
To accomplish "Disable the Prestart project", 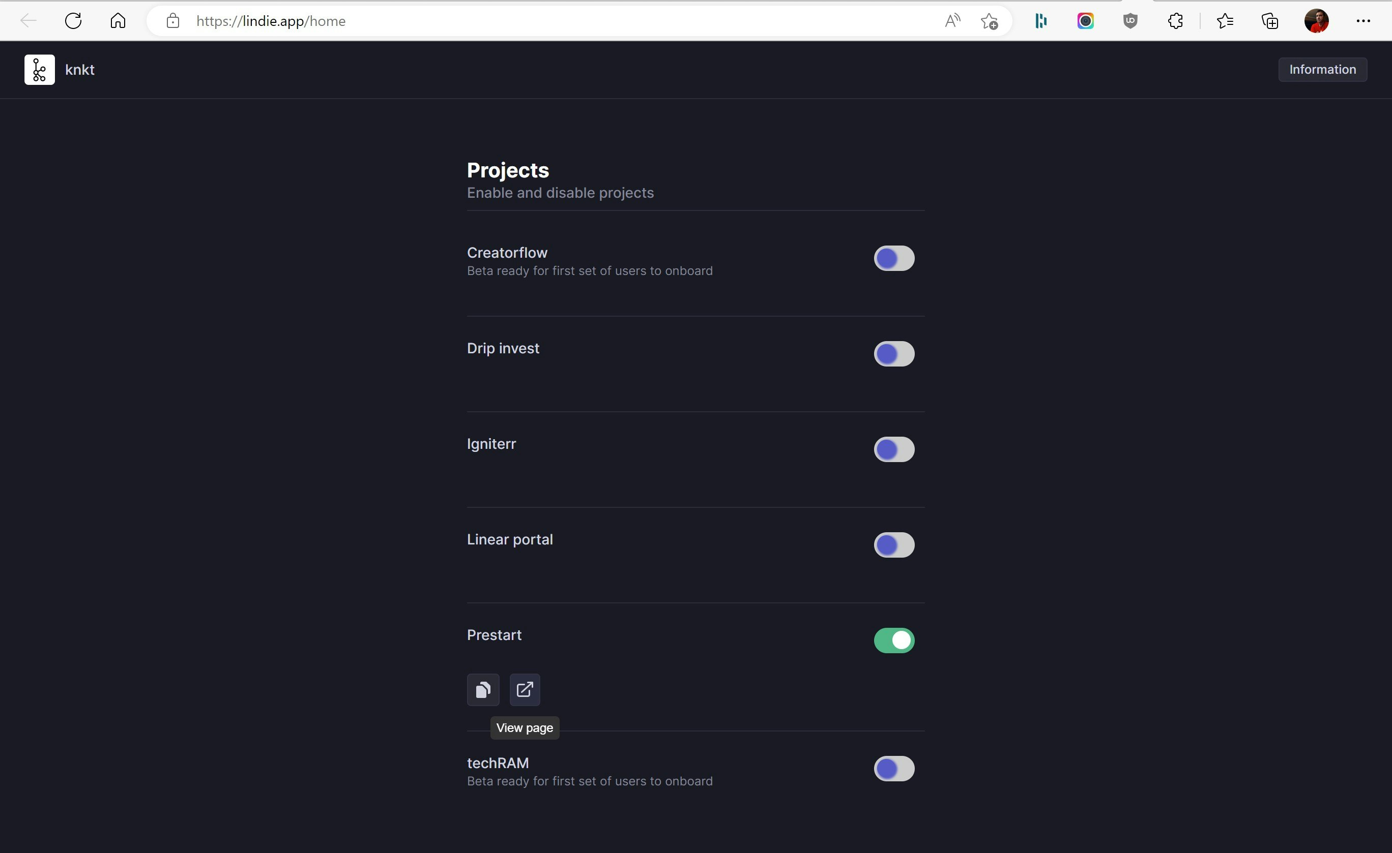I will 894,641.
